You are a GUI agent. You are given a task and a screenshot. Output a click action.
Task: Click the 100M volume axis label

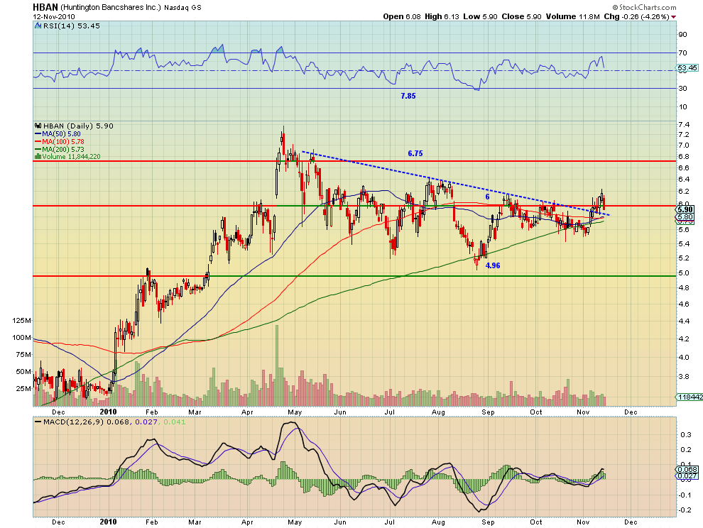pos(22,338)
